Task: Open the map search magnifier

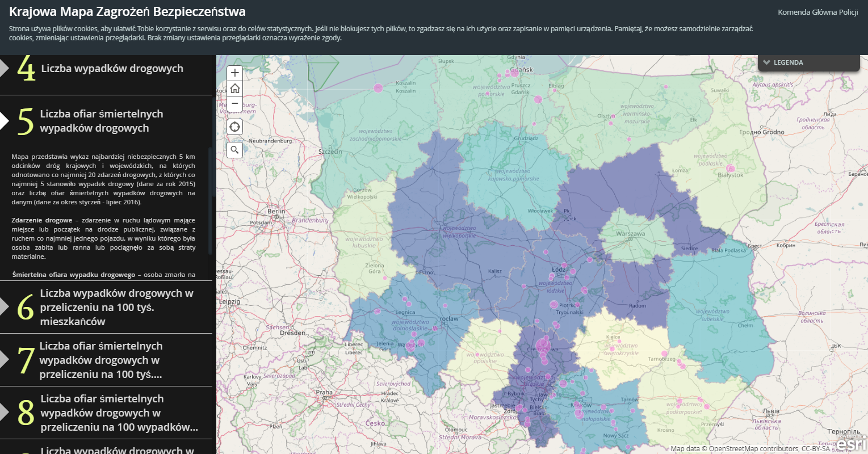Action: pos(235,150)
